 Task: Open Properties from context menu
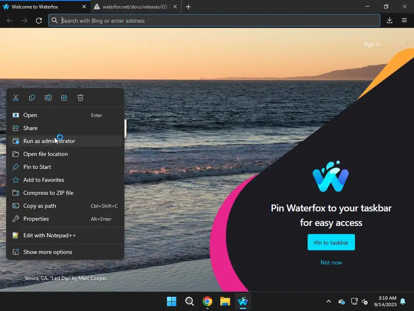click(x=65, y=219)
